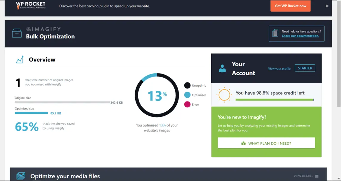Click the pink Error legend swatch

coord(187,104)
